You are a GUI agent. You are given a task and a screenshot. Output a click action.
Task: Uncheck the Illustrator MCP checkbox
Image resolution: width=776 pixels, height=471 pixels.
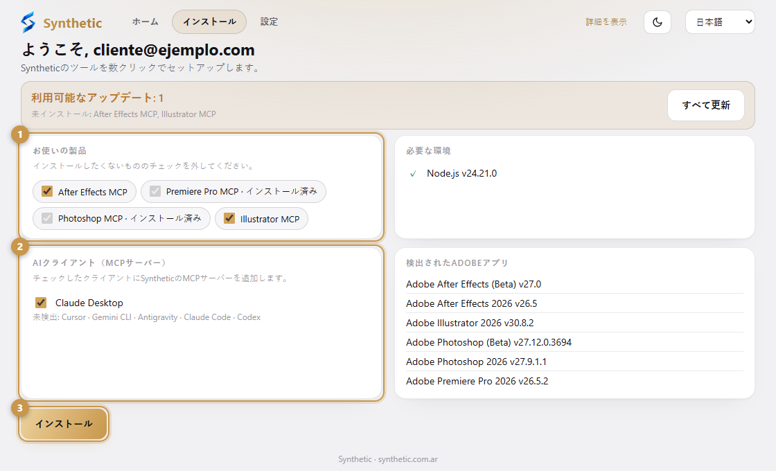pos(229,218)
